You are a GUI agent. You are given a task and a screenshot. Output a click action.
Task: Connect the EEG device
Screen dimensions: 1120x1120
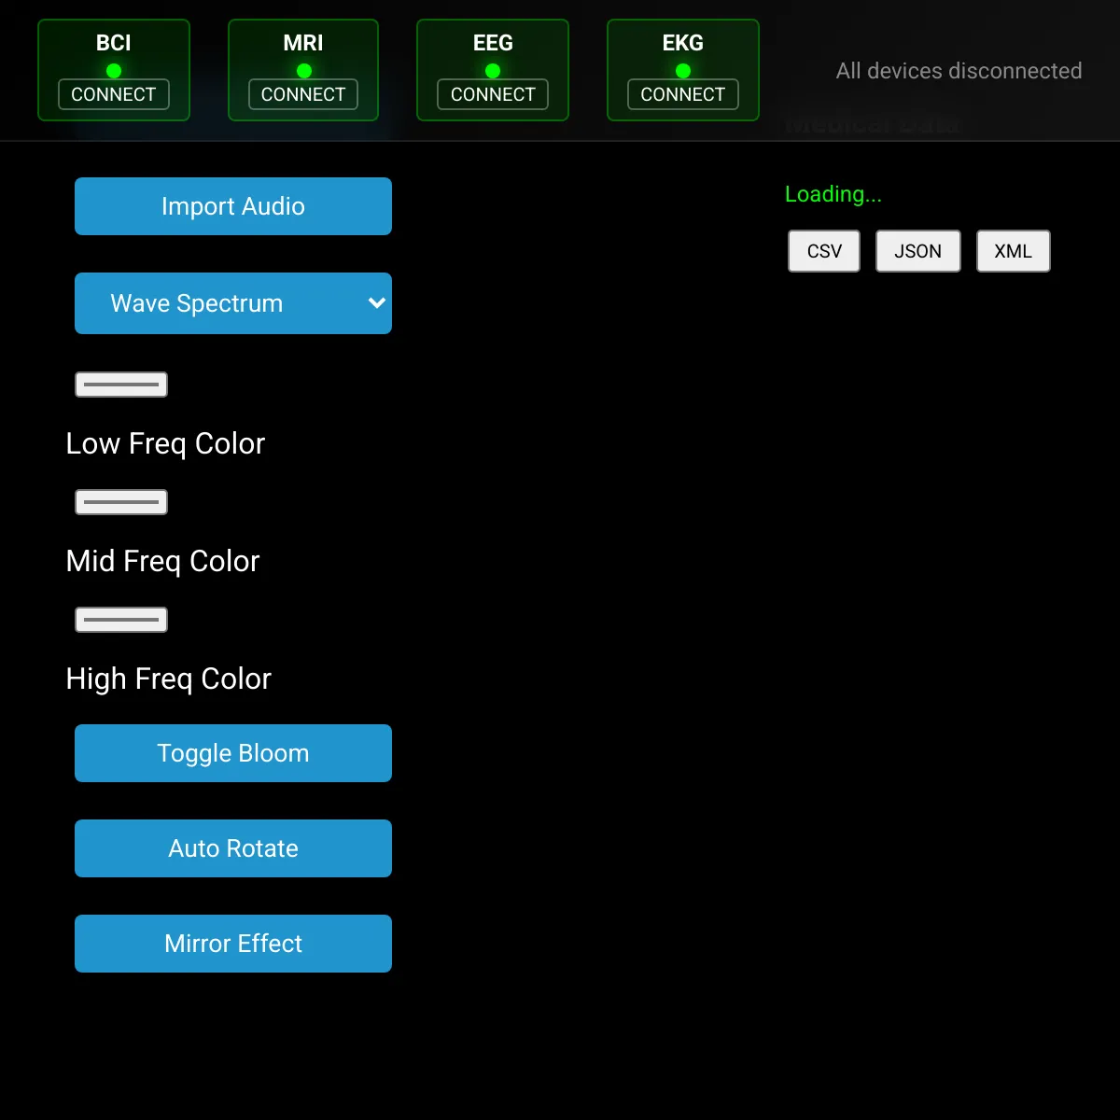pos(493,94)
